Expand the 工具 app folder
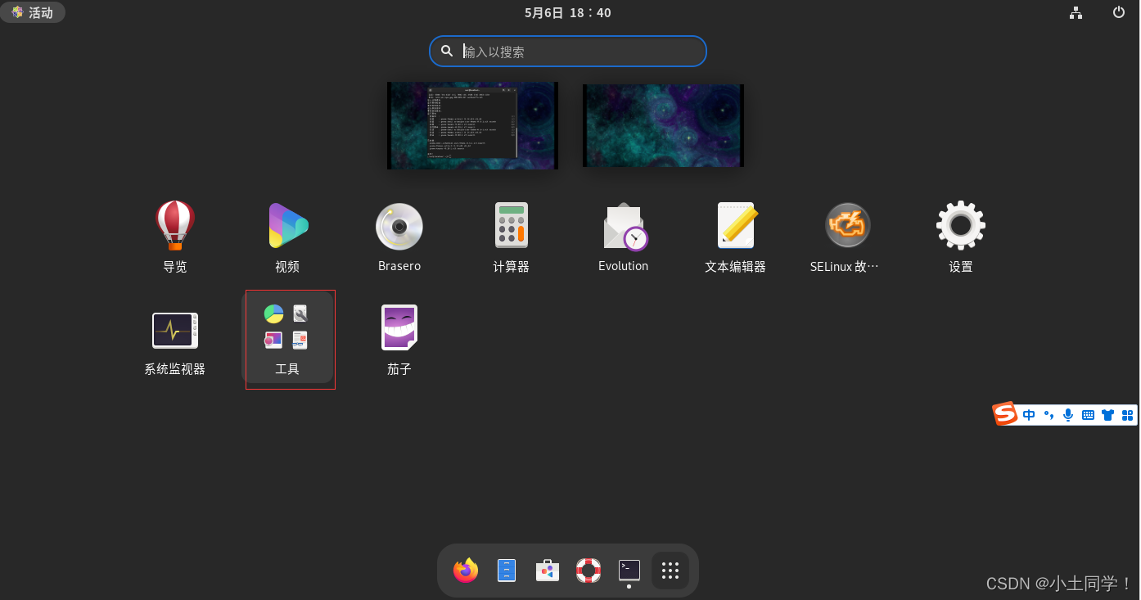 tap(287, 336)
